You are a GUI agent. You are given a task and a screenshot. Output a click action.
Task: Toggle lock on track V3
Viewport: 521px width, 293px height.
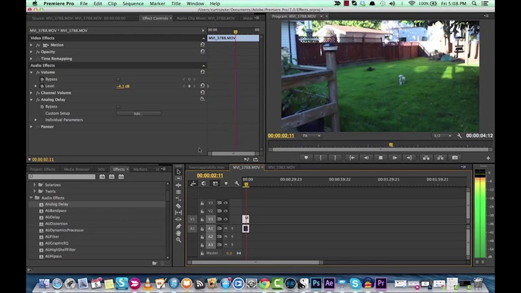point(202,203)
